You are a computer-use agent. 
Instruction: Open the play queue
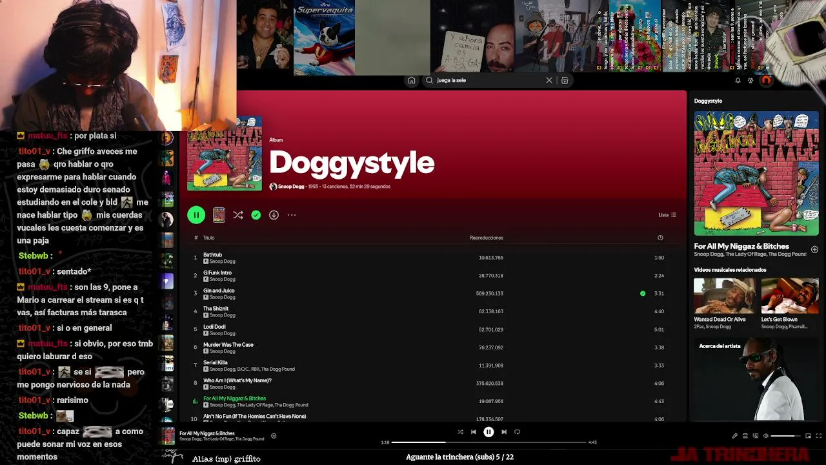point(745,436)
